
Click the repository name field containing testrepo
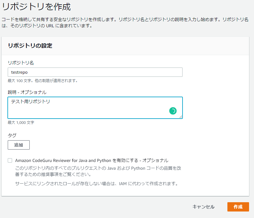coord(95,72)
